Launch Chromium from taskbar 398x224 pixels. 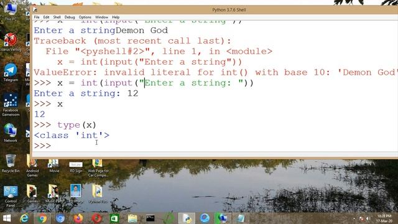(x=60, y=218)
